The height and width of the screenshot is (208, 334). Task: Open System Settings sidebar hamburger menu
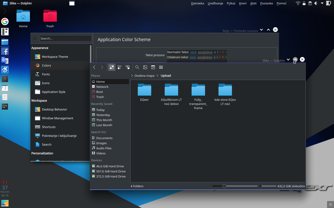35,38
